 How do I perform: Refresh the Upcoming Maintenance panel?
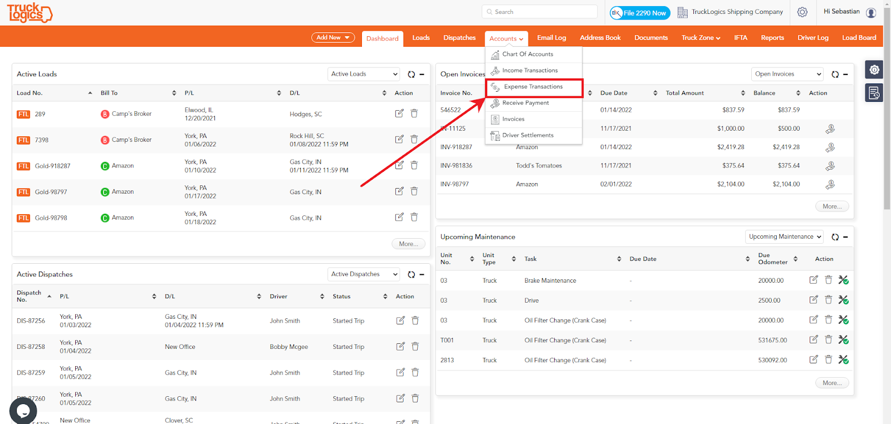tap(835, 237)
